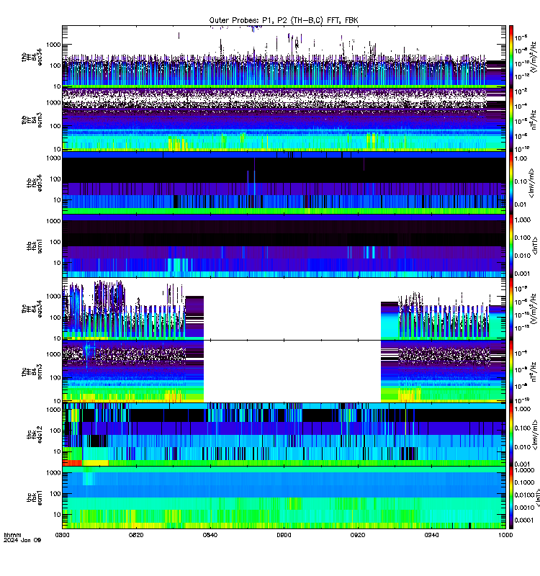This screenshot has height=576, width=540.
Task: Click the color bar of the thc scm3 panel
Action: [510, 372]
